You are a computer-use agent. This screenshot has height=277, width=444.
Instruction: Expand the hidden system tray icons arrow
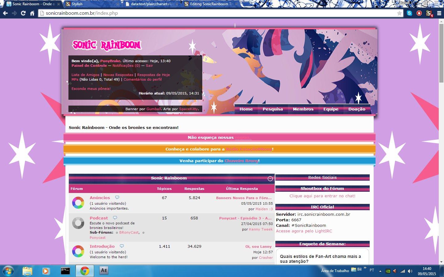380,271
